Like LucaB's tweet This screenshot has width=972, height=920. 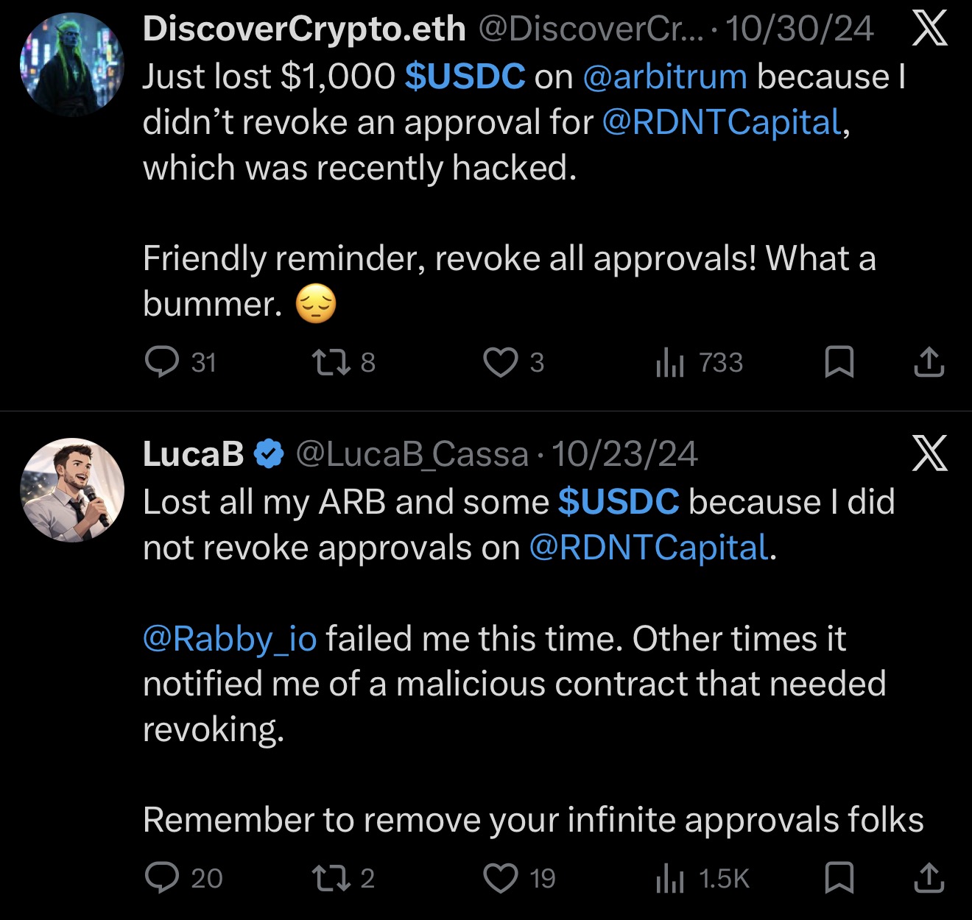tap(500, 877)
